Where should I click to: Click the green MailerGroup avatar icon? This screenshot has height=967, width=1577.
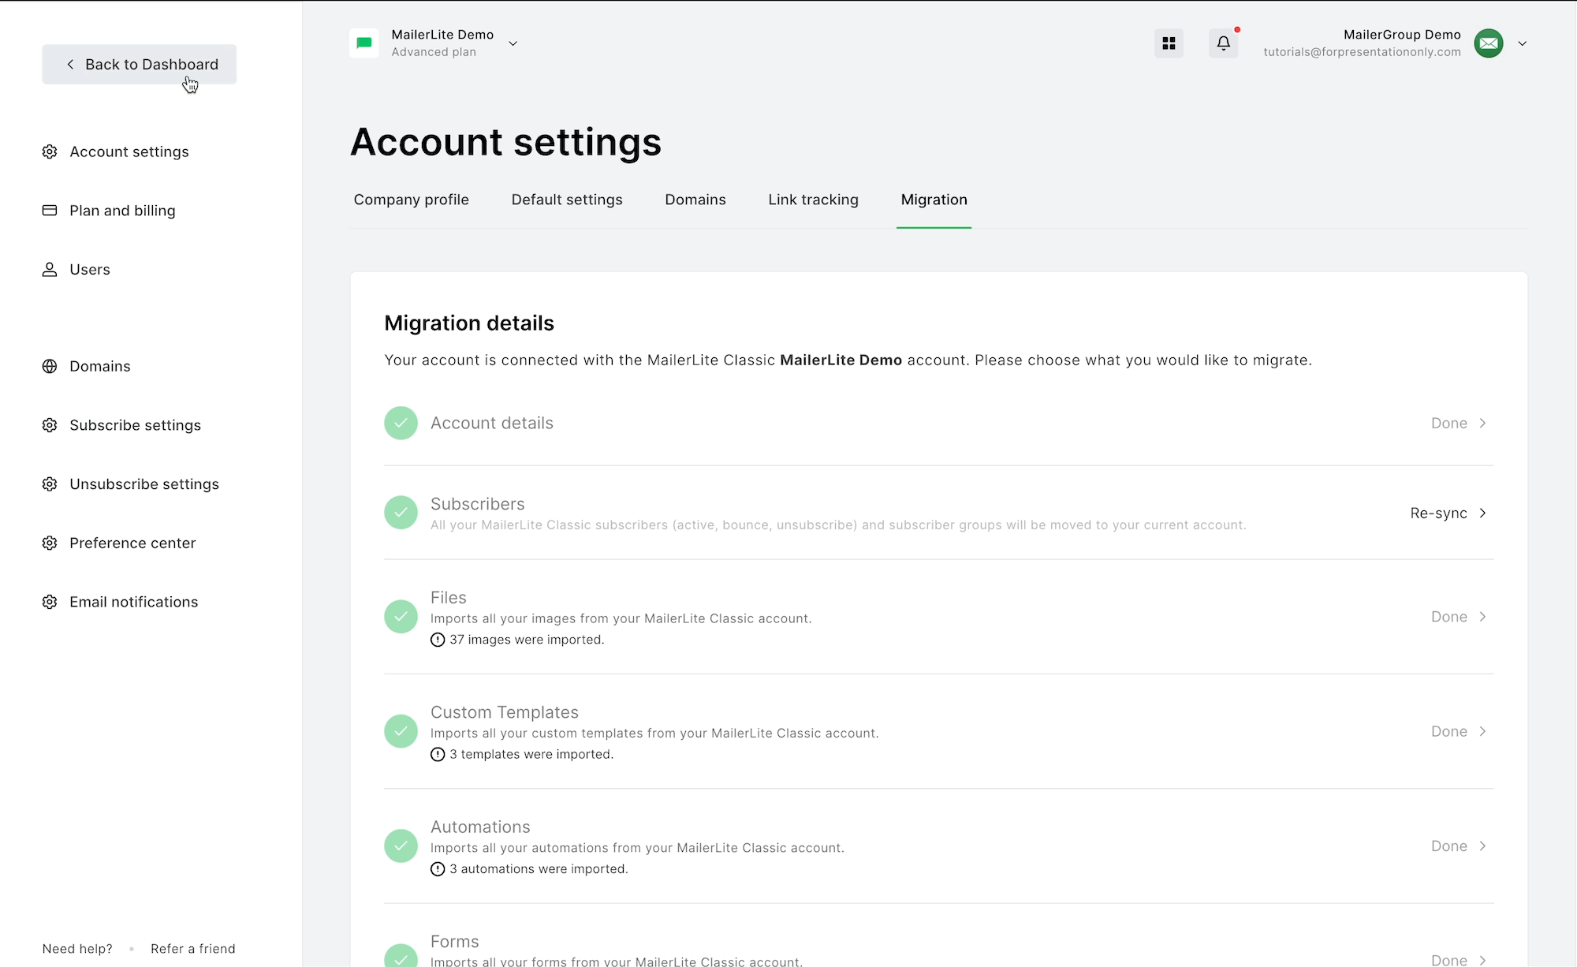1488,43
